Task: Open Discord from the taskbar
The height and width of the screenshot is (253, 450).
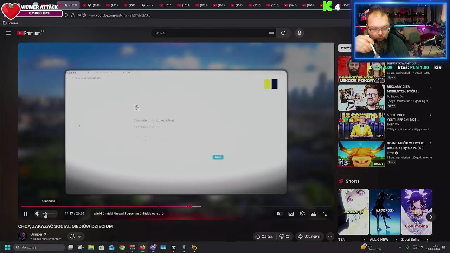Action: [153, 247]
